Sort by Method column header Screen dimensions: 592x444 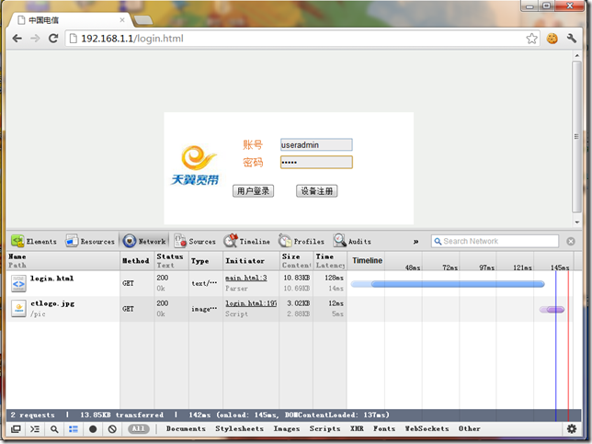[137, 260]
